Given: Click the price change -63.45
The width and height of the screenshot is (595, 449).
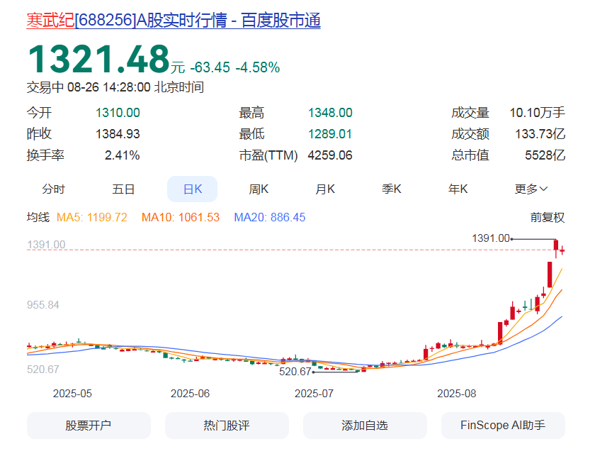Looking at the screenshot, I should 210,67.
